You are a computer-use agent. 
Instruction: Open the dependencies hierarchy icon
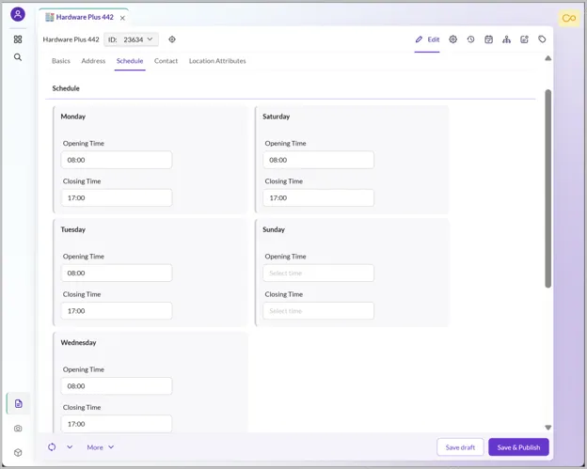point(506,39)
